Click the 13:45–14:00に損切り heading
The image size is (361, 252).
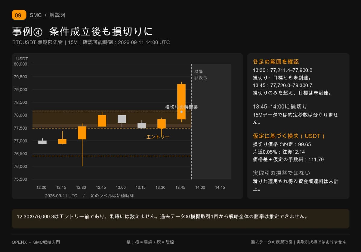[x=280, y=106]
